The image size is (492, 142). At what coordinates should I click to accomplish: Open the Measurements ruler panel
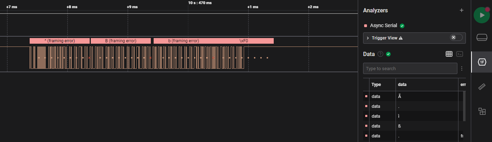482,87
